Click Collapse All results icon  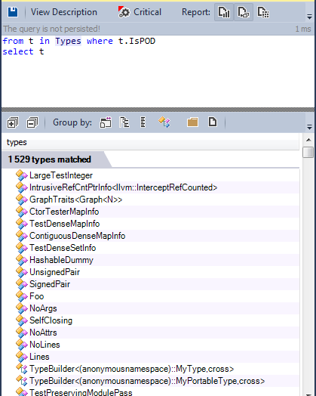(32, 122)
